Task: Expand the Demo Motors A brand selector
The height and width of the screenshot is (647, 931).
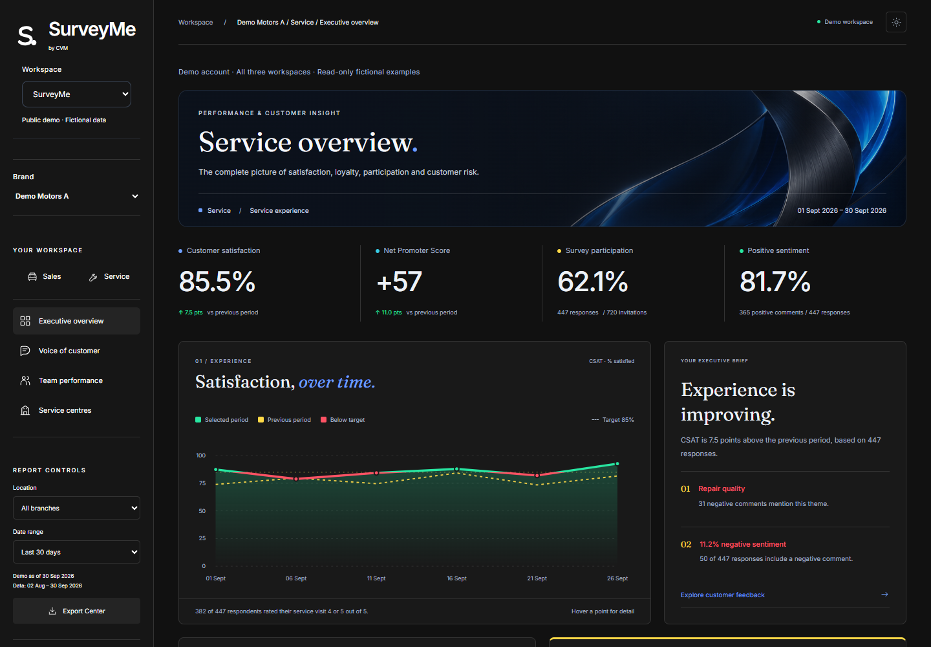Action: point(76,196)
